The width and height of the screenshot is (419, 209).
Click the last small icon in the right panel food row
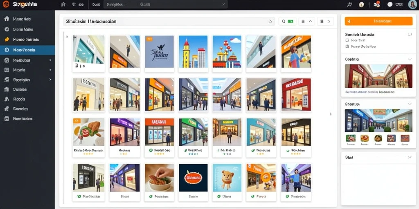point(405,138)
